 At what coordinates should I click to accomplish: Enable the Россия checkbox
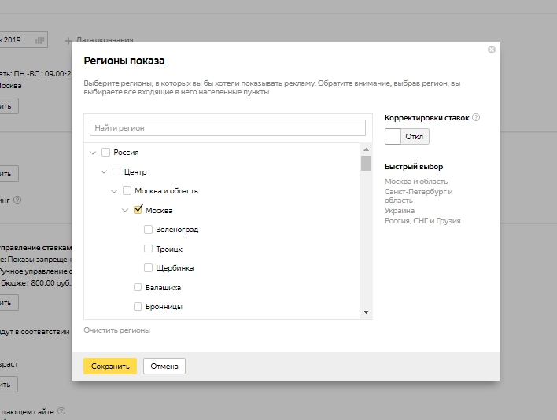click(x=106, y=153)
